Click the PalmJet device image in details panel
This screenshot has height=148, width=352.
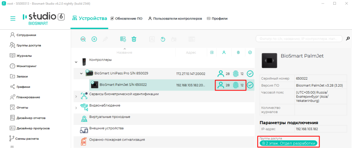269,61
